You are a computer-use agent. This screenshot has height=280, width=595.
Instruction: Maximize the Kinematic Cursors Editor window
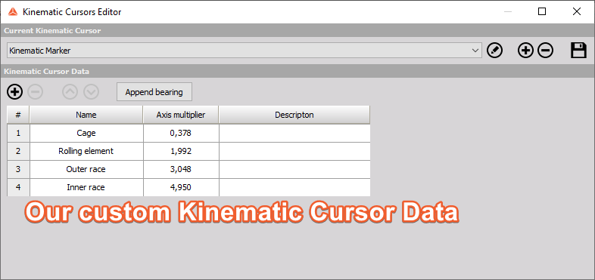click(542, 12)
